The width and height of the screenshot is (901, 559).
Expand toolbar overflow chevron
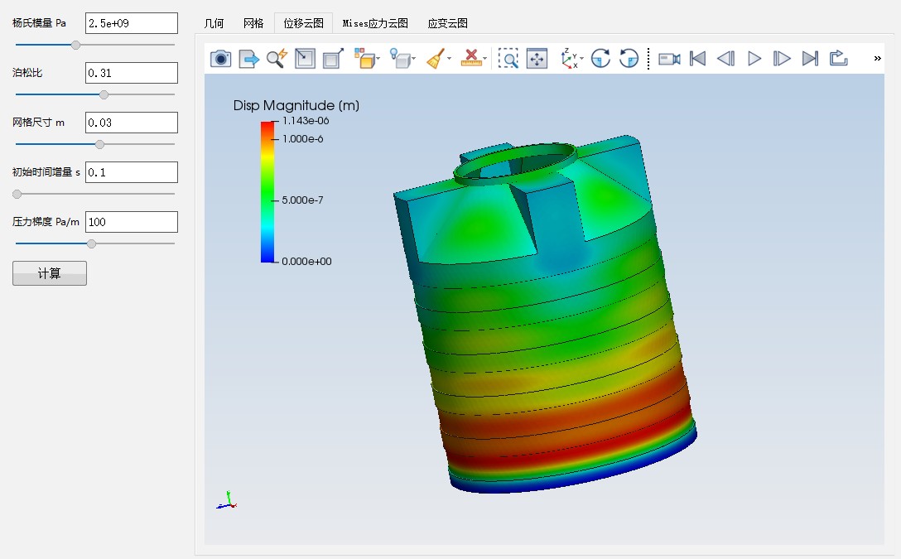coord(878,59)
